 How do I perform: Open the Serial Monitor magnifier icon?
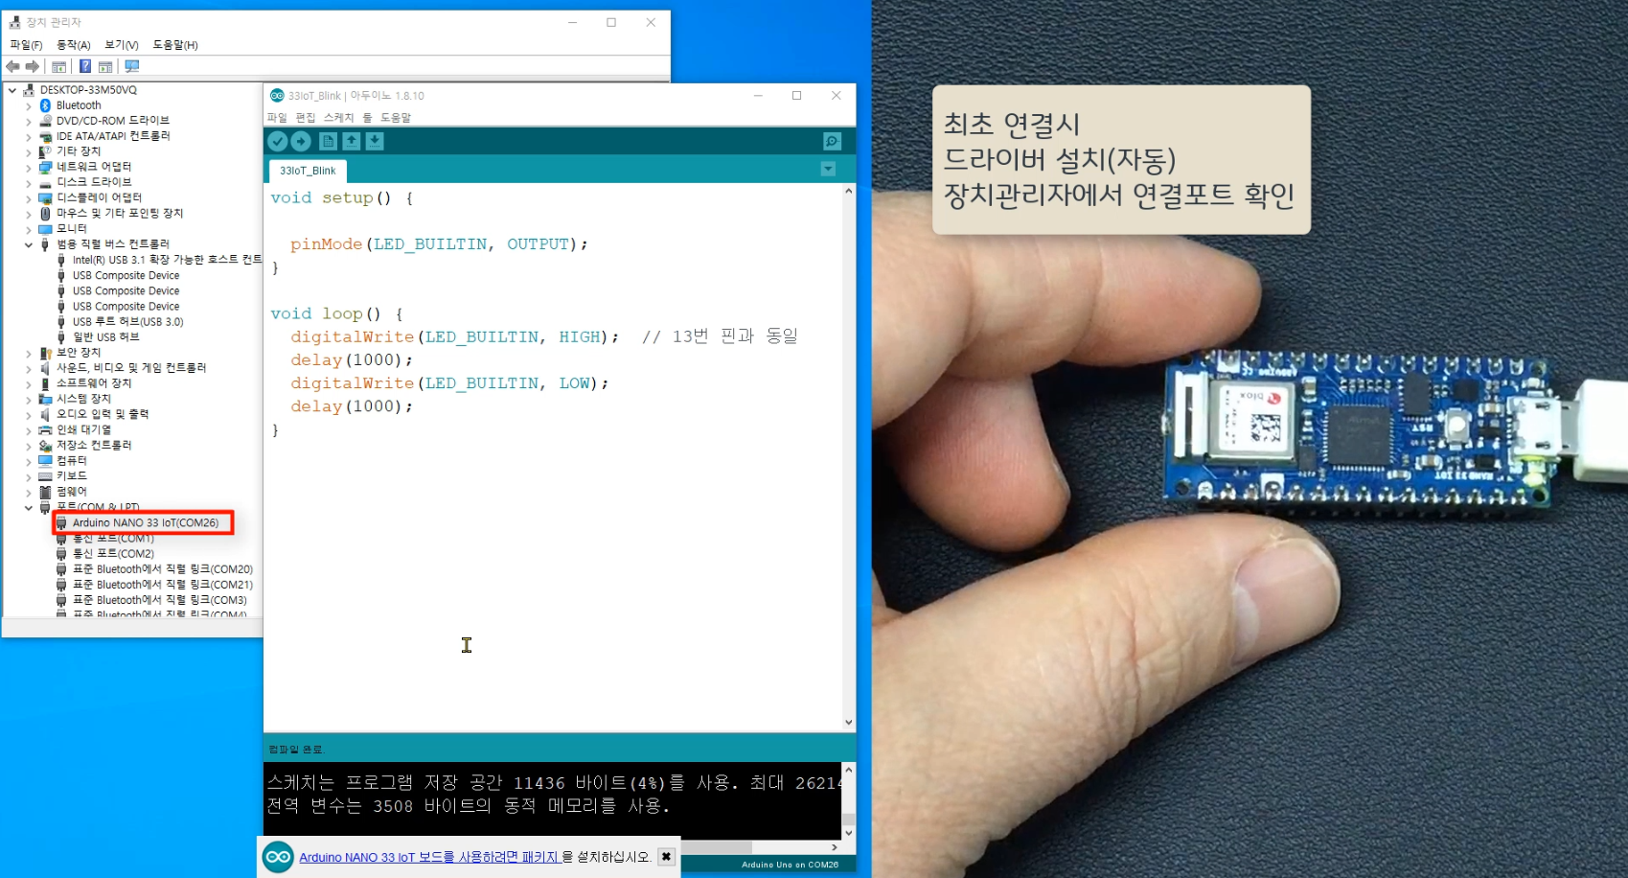[x=832, y=141]
